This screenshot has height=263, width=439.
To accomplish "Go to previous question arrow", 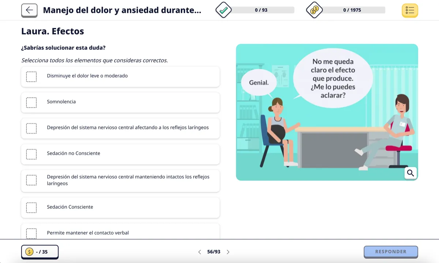I will [199, 252].
